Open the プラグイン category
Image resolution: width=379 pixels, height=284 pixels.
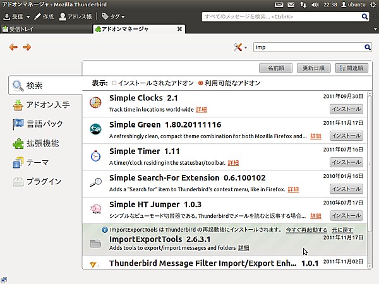point(45,182)
